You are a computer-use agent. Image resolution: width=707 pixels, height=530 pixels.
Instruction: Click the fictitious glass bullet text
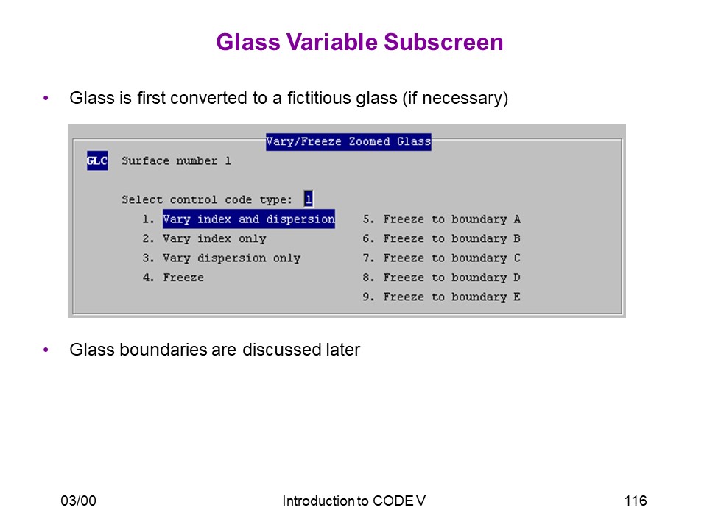pyautogui.click(x=289, y=98)
